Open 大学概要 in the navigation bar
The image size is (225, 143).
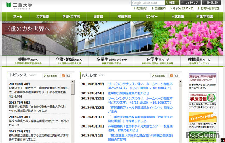[43, 17]
